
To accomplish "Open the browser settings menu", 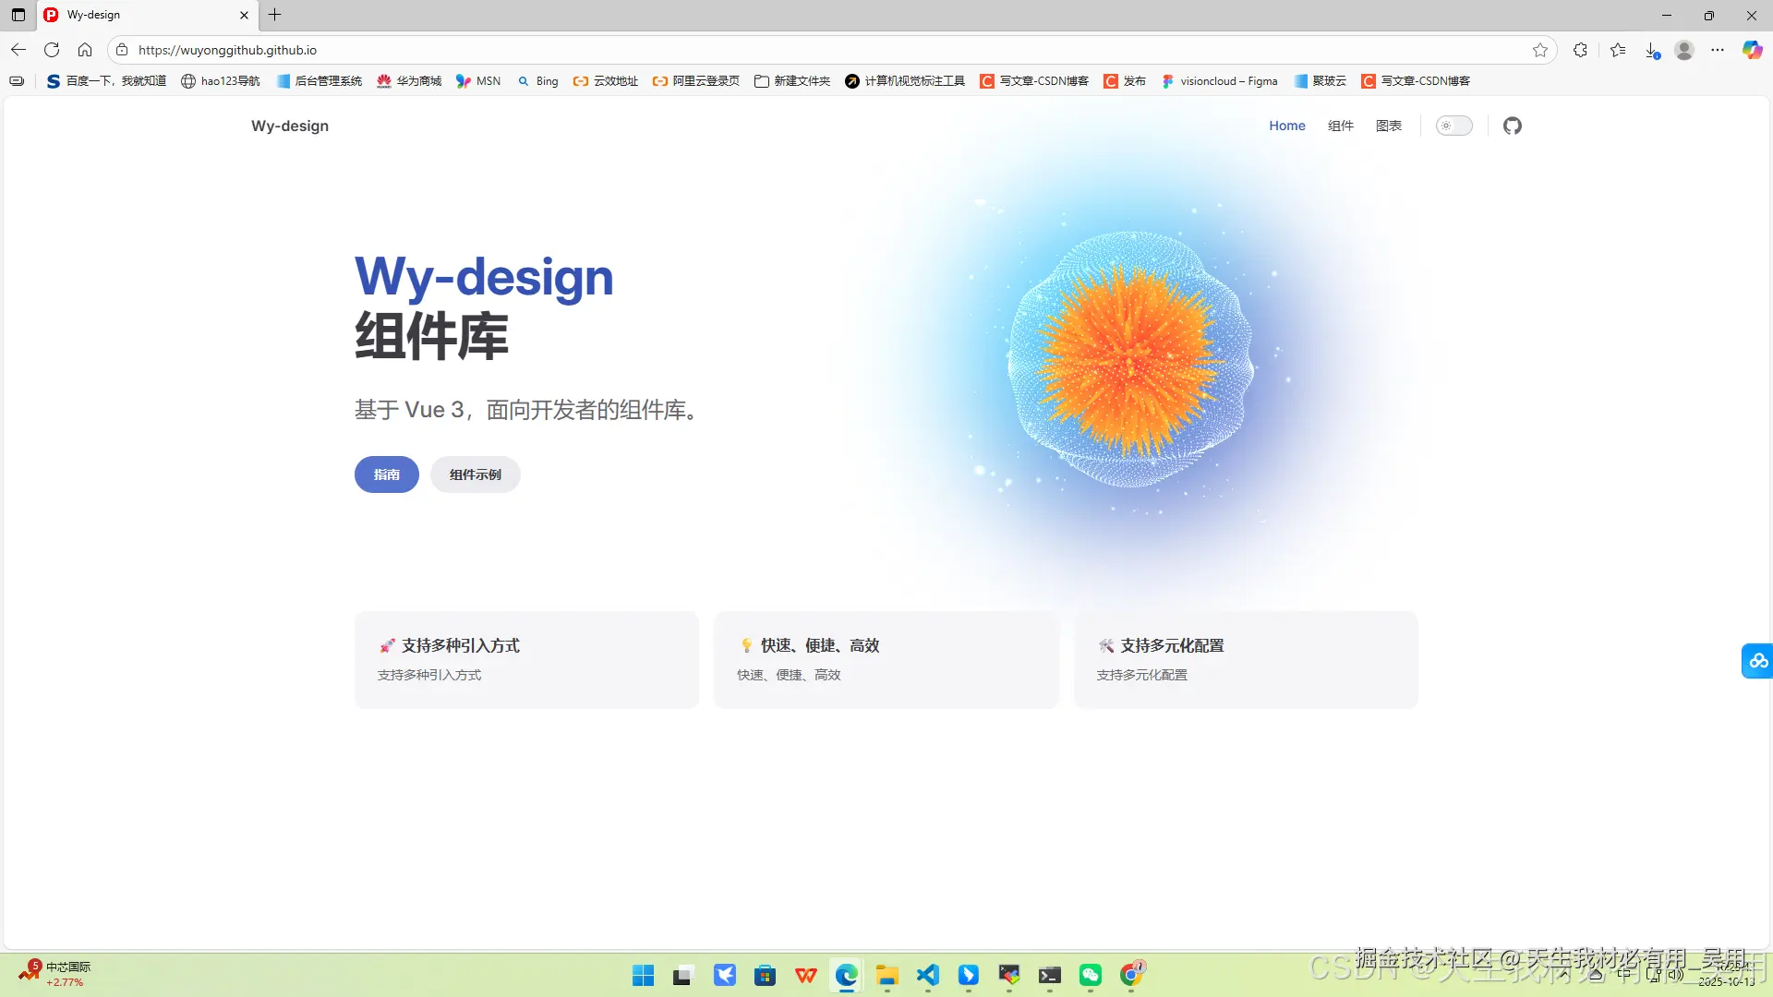I will pos(1719,50).
